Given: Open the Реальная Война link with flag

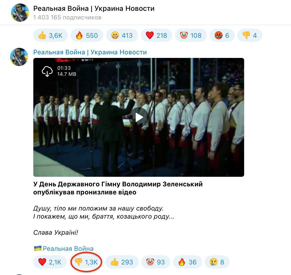Looking at the screenshot, I should pos(64,249).
